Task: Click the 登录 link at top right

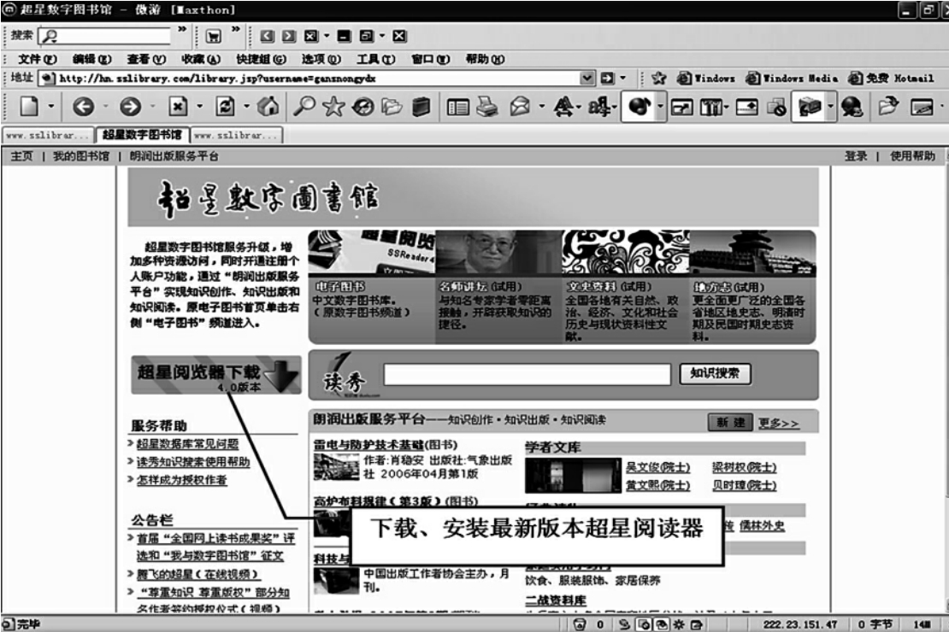Action: 856,156
